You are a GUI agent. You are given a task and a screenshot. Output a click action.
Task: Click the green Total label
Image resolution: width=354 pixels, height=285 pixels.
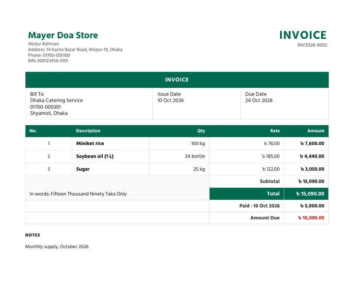(273, 194)
